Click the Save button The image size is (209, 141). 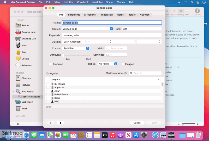[x=154, y=123]
